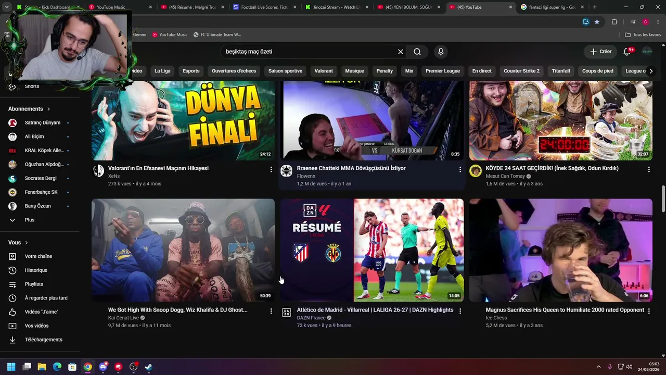
Task: Filter by the La Liga chip
Action: (x=162, y=71)
